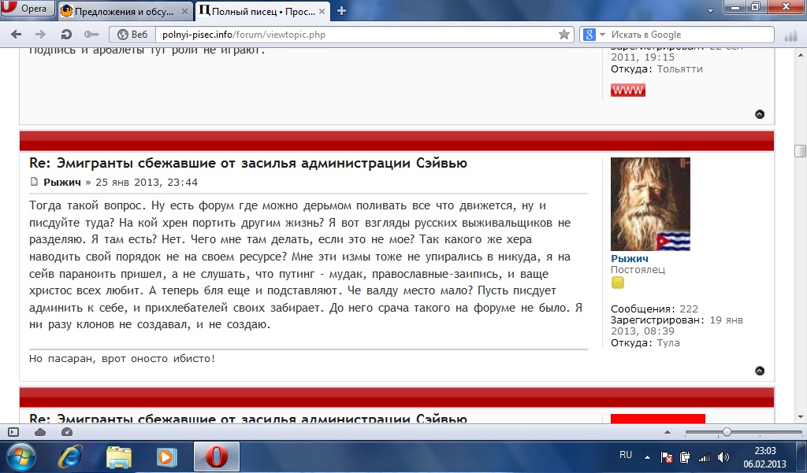Launch Internet Explorer from taskbar
This screenshot has width=807, height=473.
tap(70, 457)
